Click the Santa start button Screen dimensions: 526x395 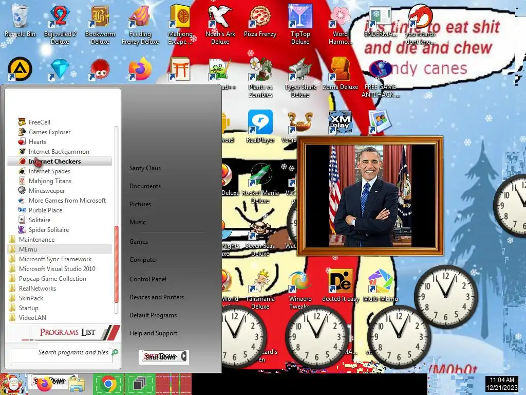[x=13, y=384]
